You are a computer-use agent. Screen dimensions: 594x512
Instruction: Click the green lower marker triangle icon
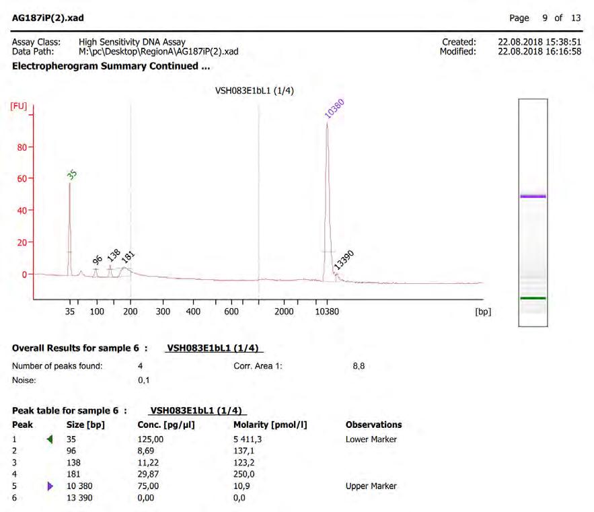pyautogui.click(x=50, y=439)
